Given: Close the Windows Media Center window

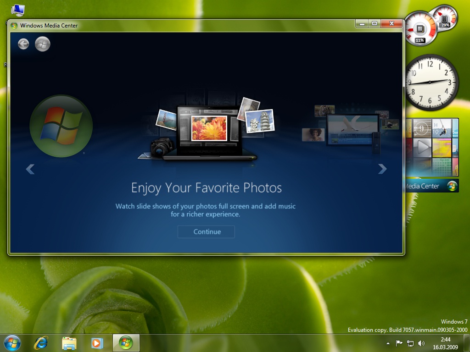Looking at the screenshot, I should coord(392,24).
